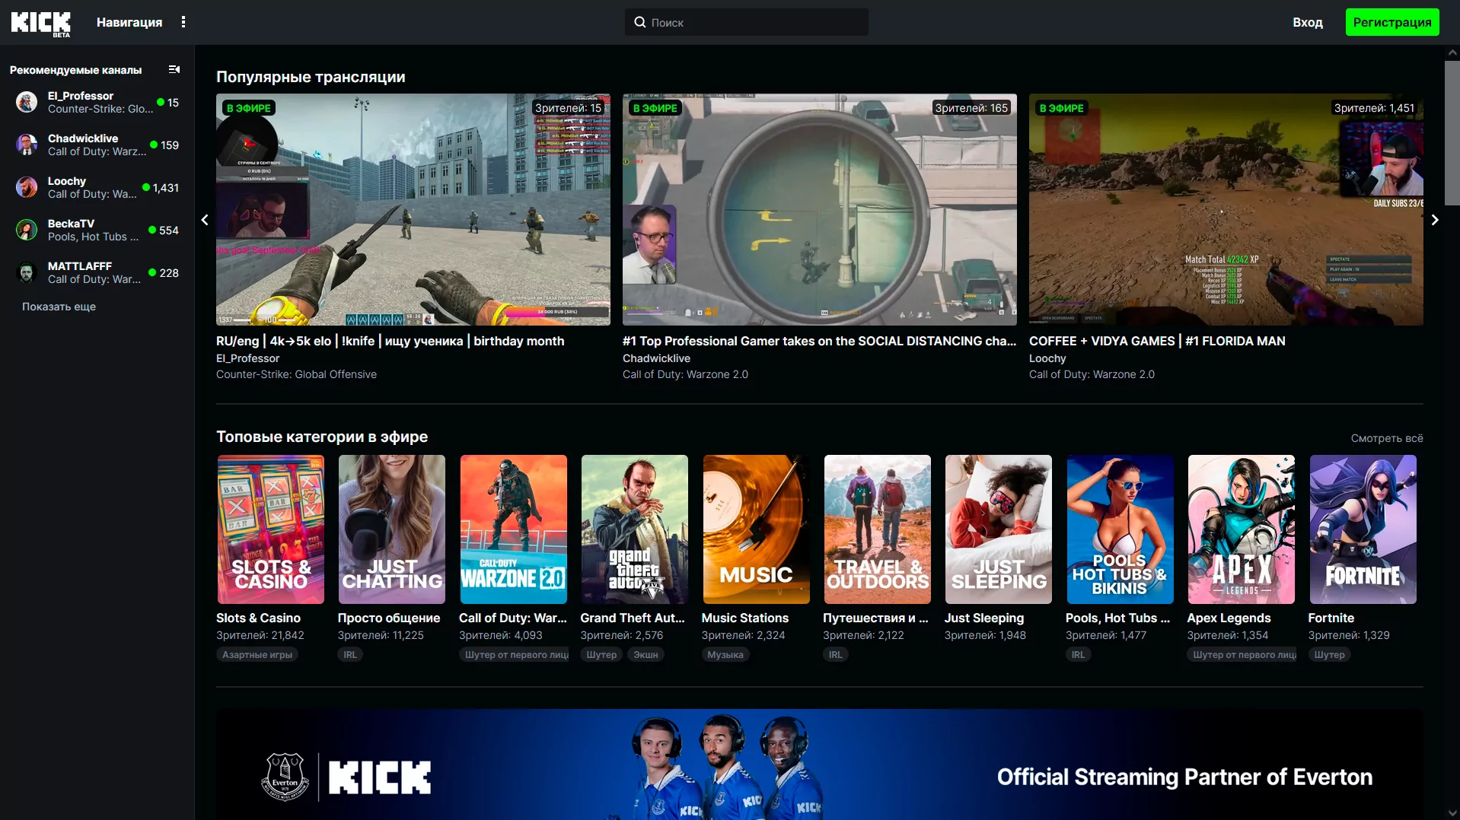Click the IRL tag under Просто общение
The image size is (1460, 820).
[x=350, y=654]
